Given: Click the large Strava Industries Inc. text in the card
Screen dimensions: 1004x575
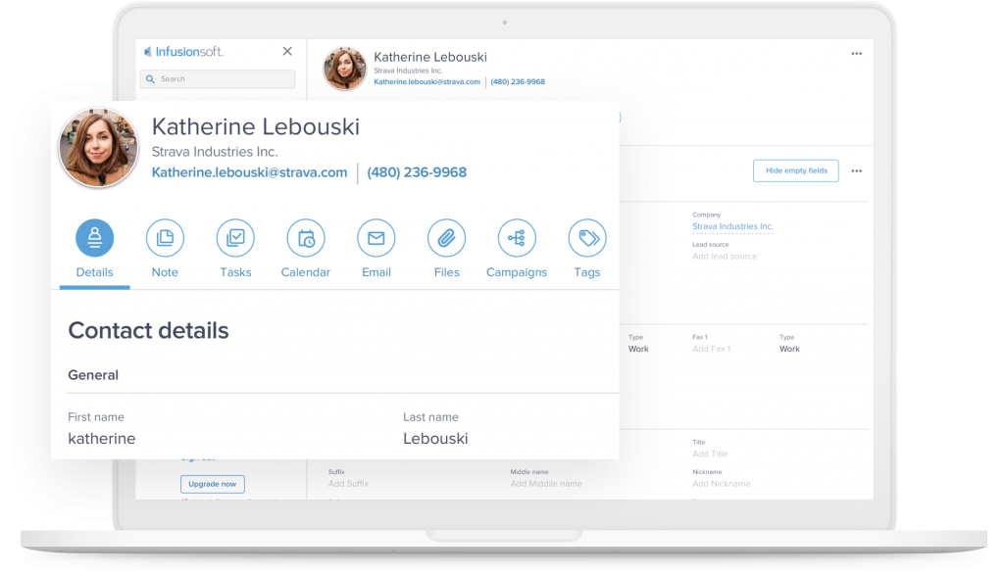Looking at the screenshot, I should (x=215, y=152).
